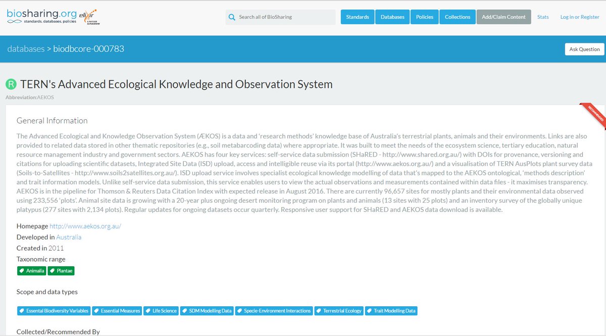Click the Created in 2011 text
Viewport: 606px width, 336px height.
[40, 248]
